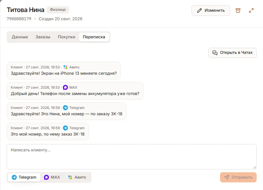The width and height of the screenshot is (263, 190).
Task: Select Telegram as the reply channel
Action: (24, 177)
